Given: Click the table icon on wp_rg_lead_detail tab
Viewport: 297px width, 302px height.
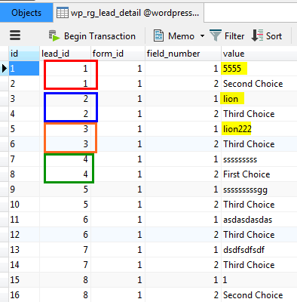Looking at the screenshot, I should (63, 13).
